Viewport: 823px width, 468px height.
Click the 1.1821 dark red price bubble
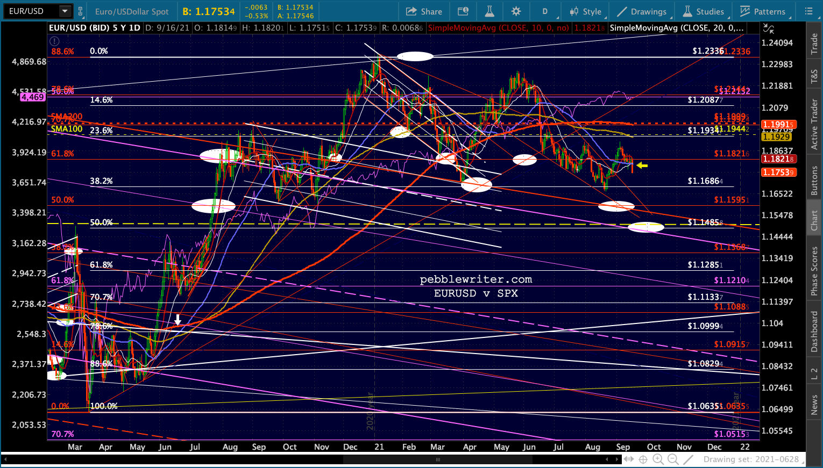pyautogui.click(x=779, y=159)
